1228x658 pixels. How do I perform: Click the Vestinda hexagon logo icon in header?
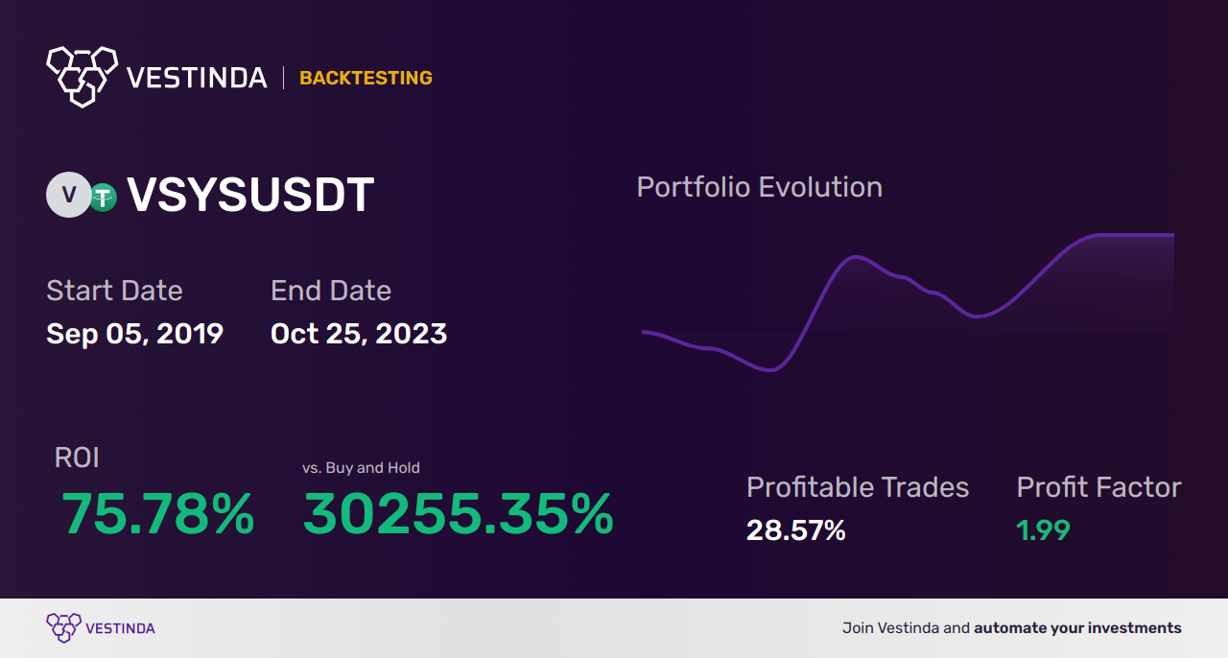[82, 76]
